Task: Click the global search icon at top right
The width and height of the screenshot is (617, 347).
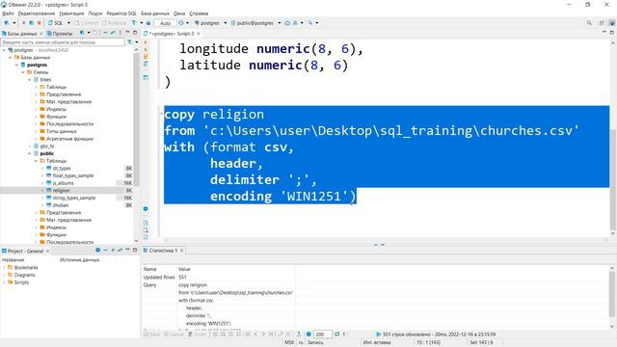Action: pyautogui.click(x=589, y=23)
